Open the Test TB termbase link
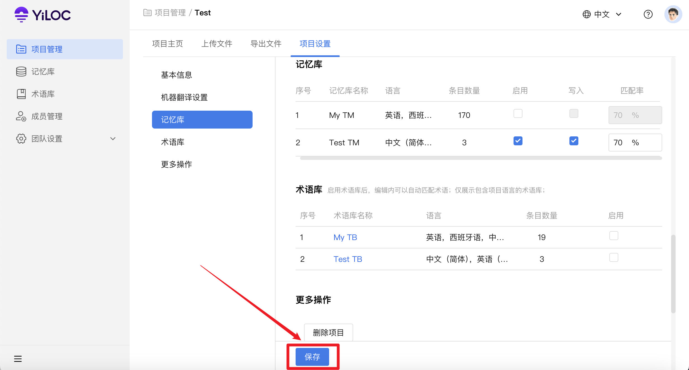 tap(348, 259)
